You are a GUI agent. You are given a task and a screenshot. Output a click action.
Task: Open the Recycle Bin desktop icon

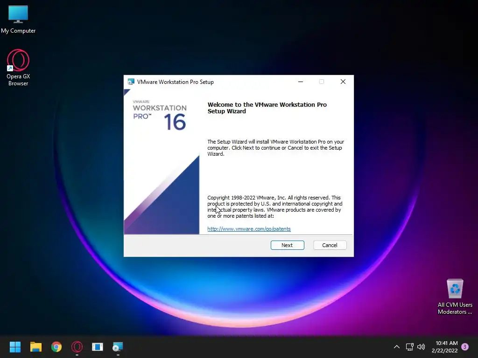(x=455, y=297)
